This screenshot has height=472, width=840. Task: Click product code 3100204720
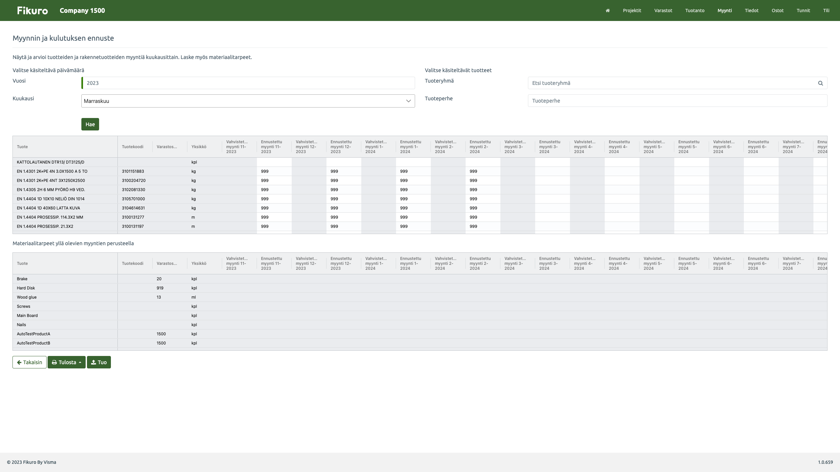click(x=134, y=181)
